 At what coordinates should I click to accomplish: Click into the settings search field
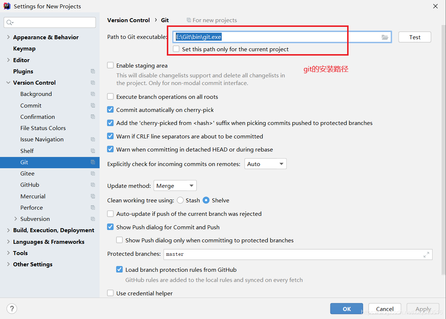pos(50,23)
